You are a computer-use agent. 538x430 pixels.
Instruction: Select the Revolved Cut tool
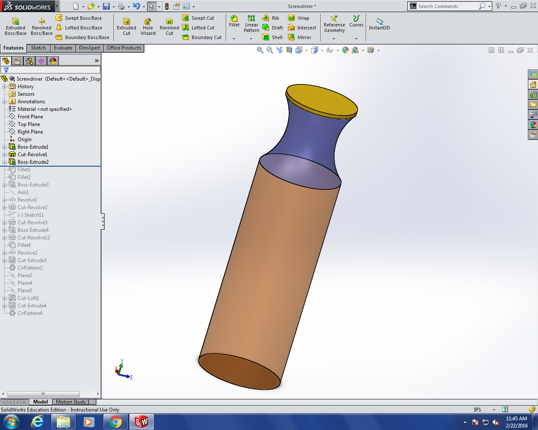(169, 27)
